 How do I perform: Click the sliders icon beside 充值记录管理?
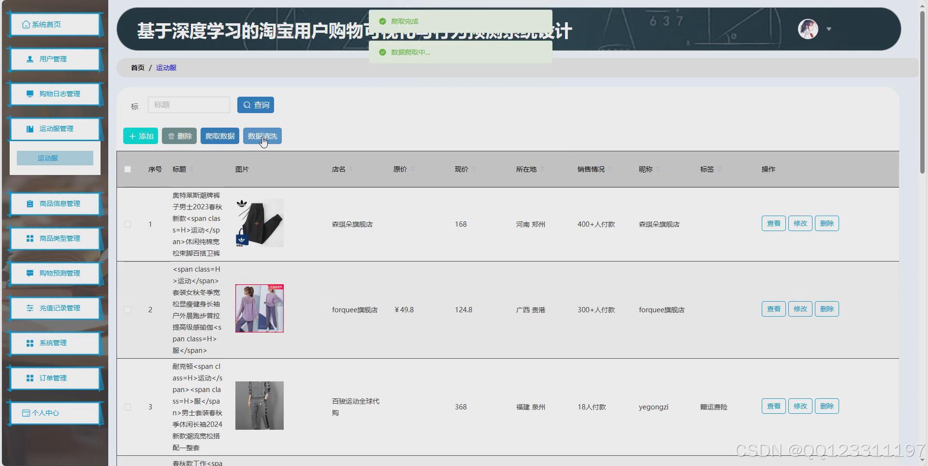[30, 308]
